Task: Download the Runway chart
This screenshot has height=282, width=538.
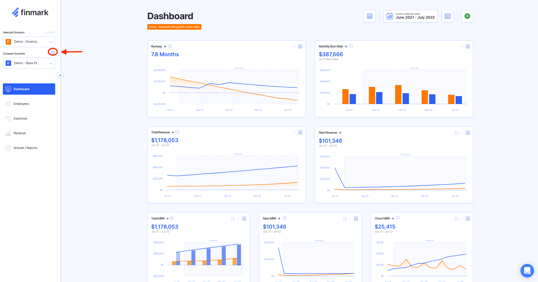Action: tap(300, 47)
